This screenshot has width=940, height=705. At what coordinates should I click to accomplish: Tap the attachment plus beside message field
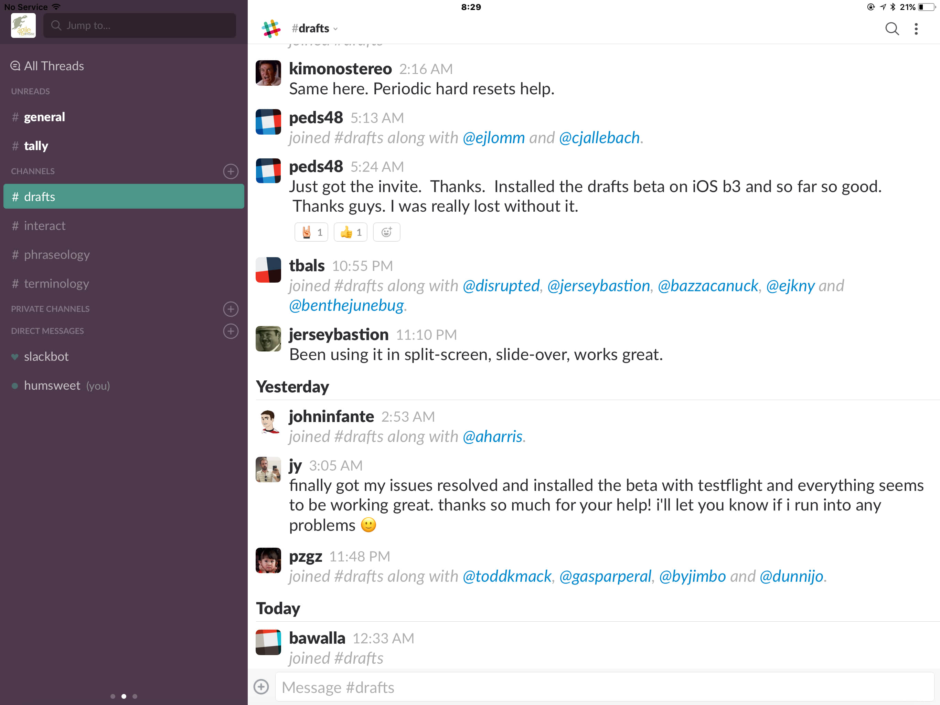click(261, 687)
